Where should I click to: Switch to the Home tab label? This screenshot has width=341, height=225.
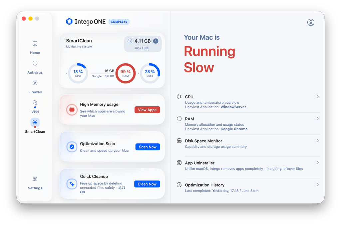point(35,53)
